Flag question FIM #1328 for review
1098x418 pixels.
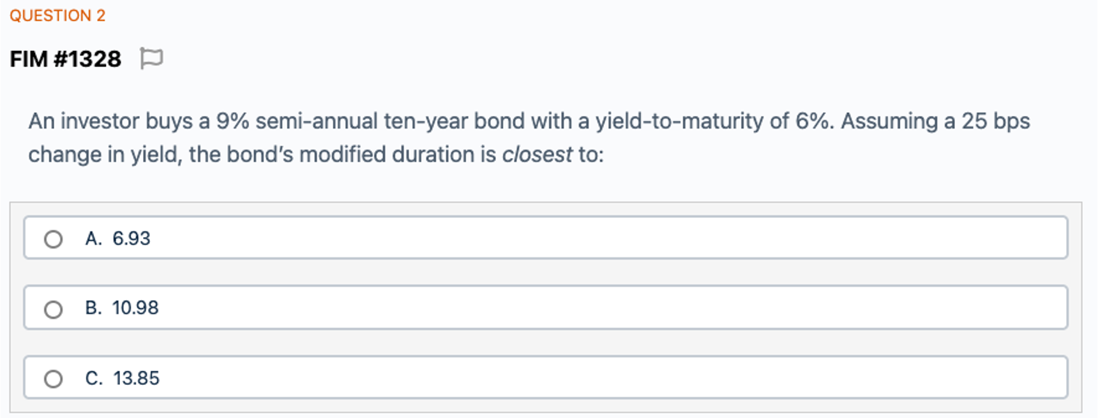[x=151, y=59]
